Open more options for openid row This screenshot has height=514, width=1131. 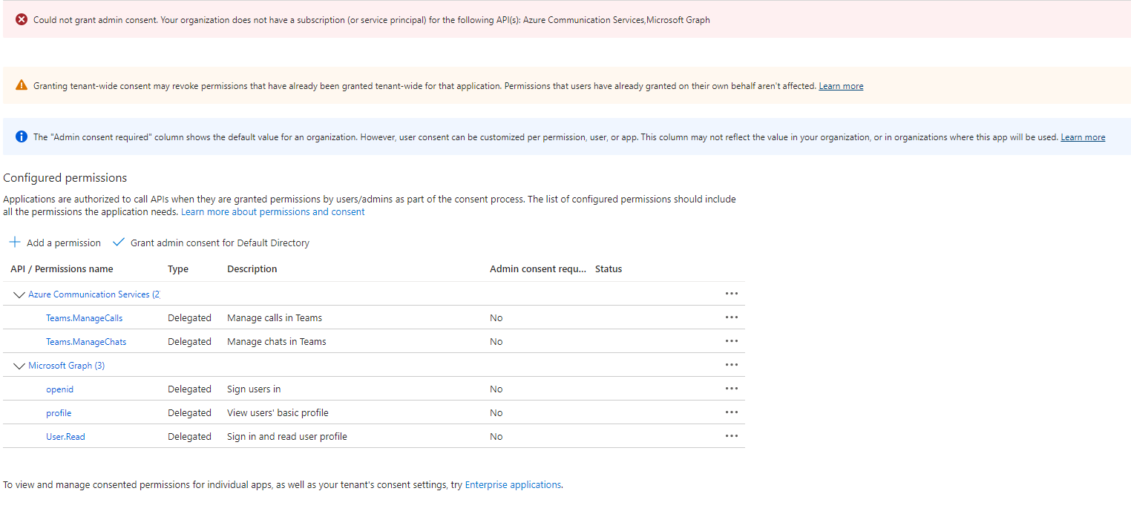click(x=732, y=389)
